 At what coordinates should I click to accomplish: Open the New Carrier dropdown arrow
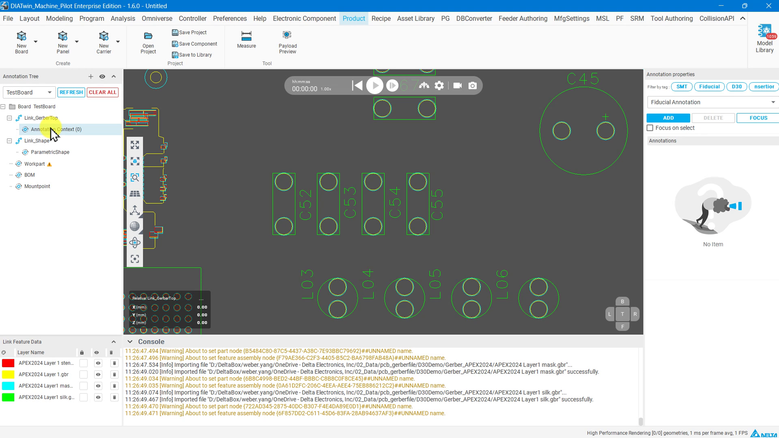118,41
